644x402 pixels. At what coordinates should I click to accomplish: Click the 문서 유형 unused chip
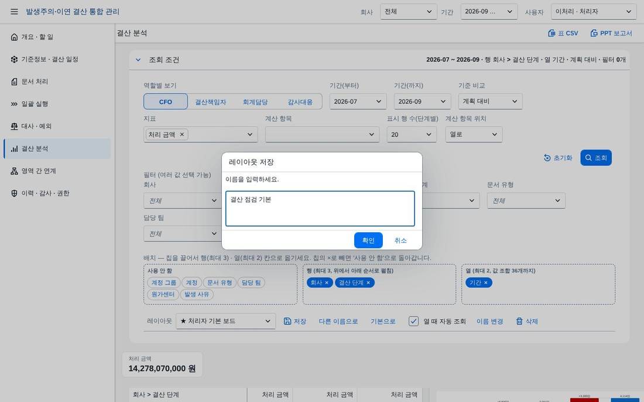coord(220,283)
